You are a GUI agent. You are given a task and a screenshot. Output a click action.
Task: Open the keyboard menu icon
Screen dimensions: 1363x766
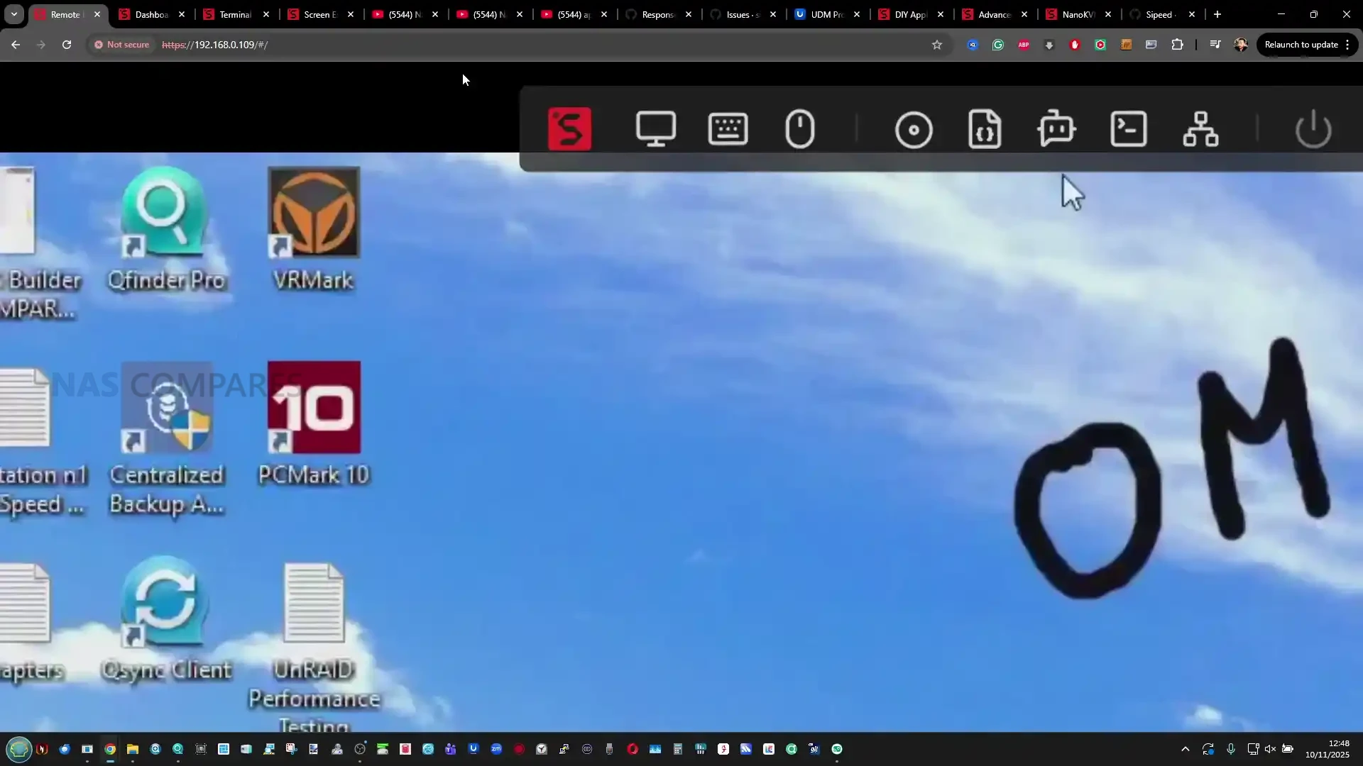[728, 129]
